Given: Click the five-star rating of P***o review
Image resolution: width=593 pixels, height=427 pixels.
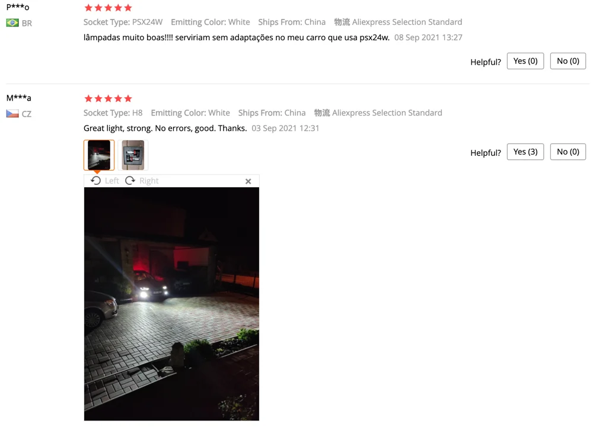Looking at the screenshot, I should pyautogui.click(x=108, y=8).
